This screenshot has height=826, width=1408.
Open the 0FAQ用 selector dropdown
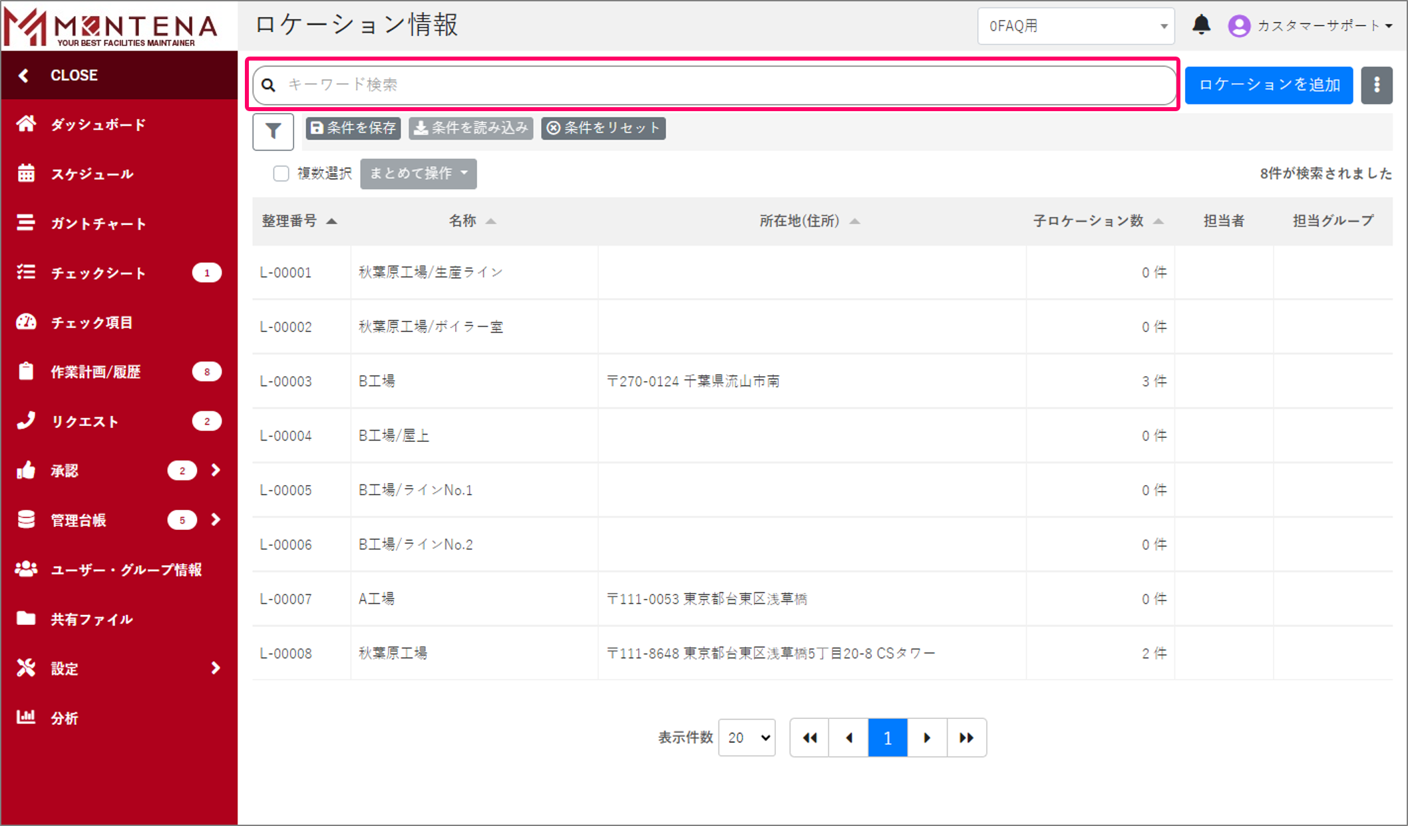1075,26
